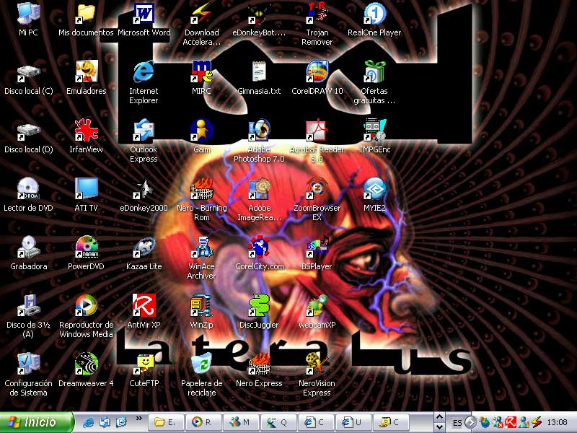Switch to taskbar button labeled E.

click(166, 422)
